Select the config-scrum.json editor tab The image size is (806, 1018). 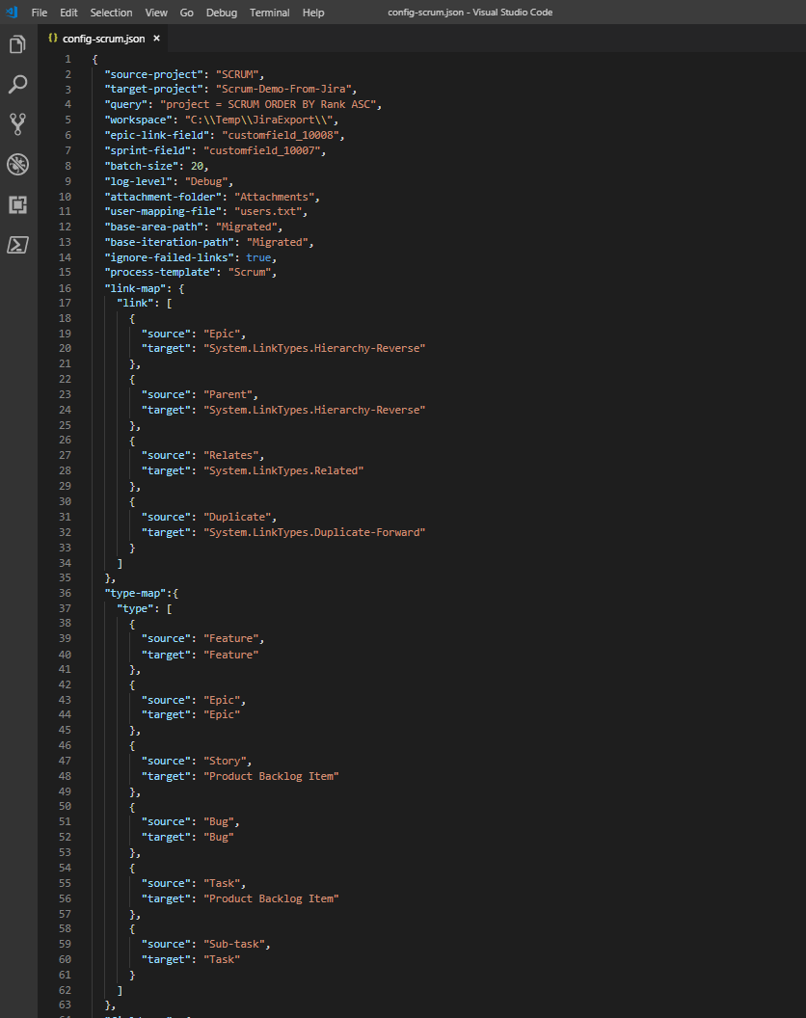(x=104, y=39)
